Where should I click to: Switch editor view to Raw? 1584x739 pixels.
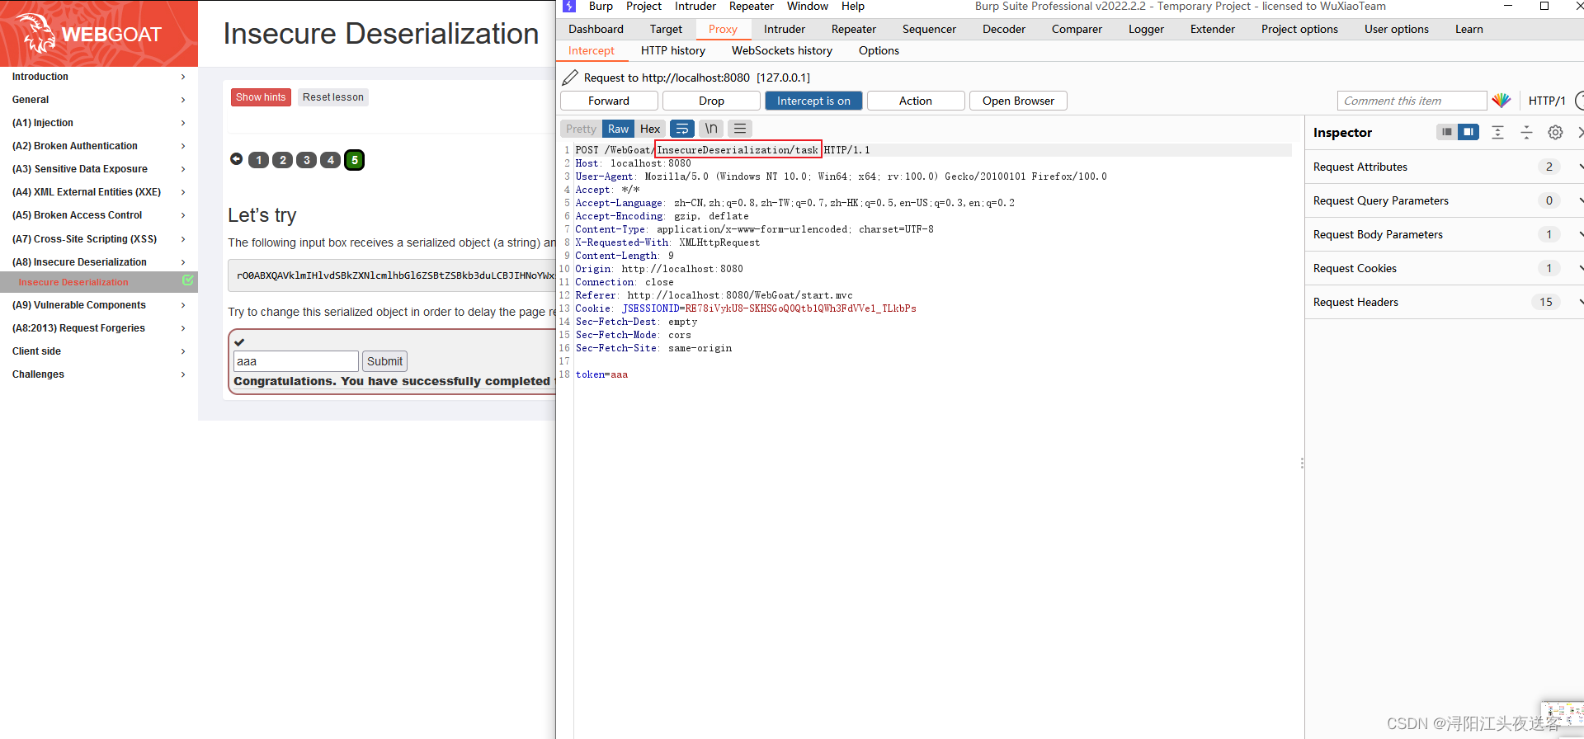pos(618,129)
